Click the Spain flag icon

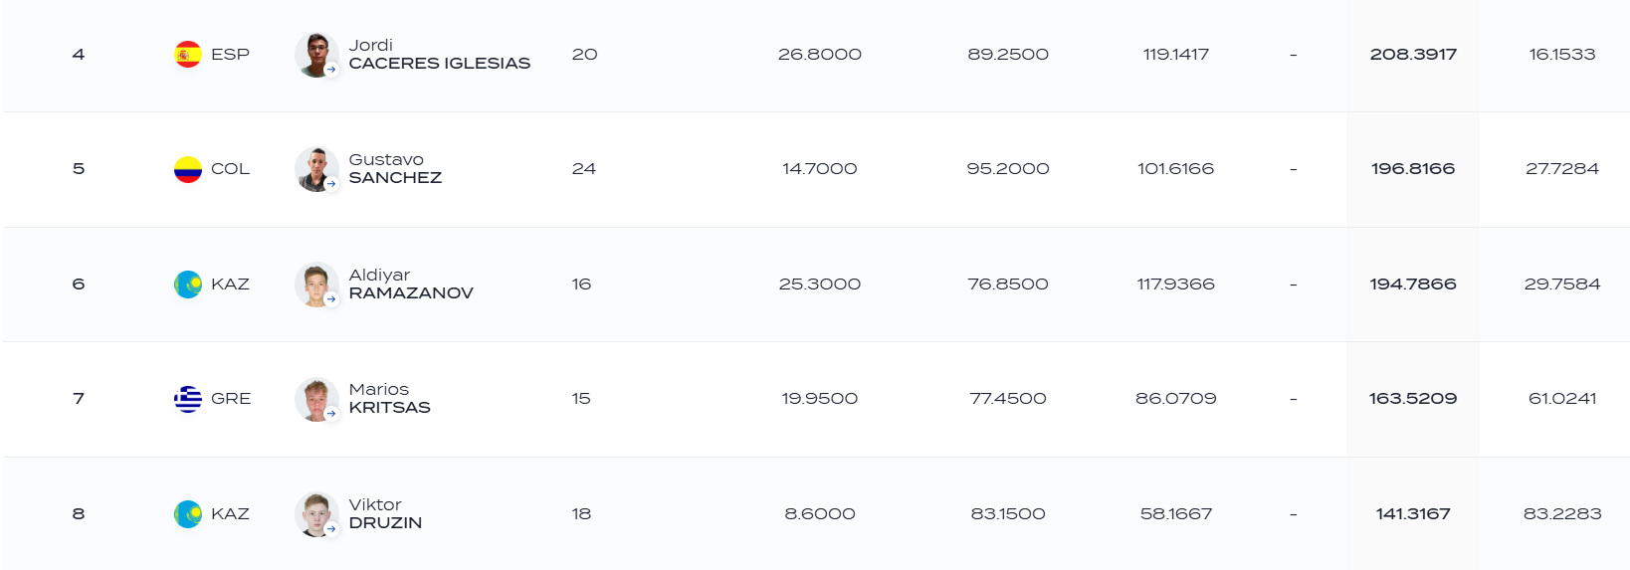pyautogui.click(x=188, y=54)
